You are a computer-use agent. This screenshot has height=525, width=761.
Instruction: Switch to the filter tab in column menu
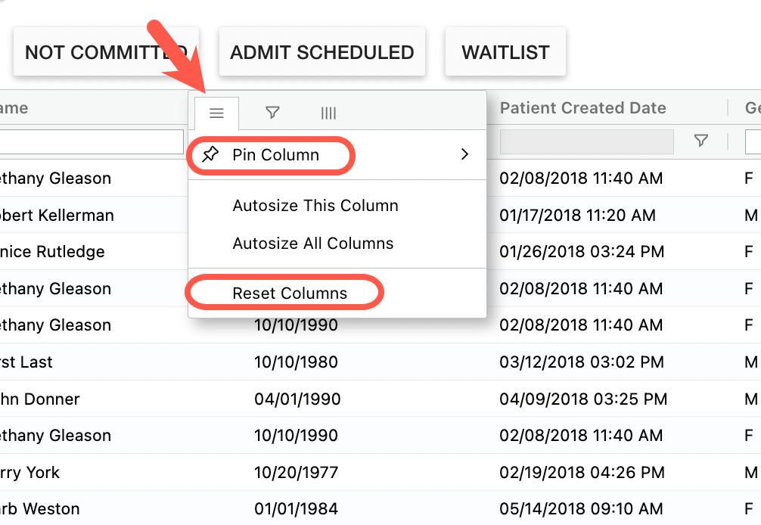click(x=272, y=113)
